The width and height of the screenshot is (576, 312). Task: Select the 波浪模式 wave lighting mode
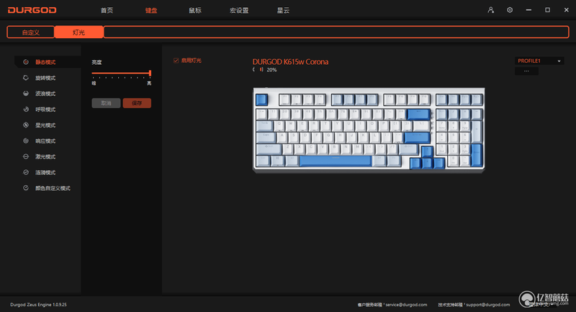click(x=45, y=94)
